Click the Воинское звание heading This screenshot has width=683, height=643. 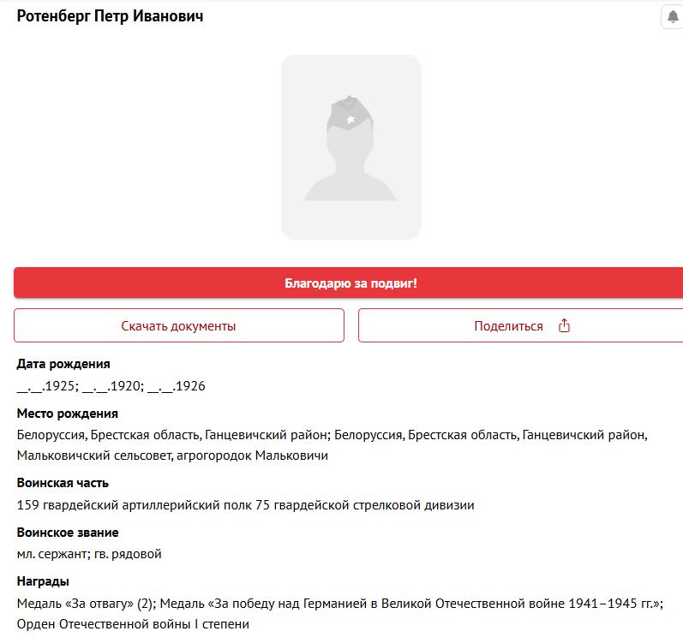point(68,533)
